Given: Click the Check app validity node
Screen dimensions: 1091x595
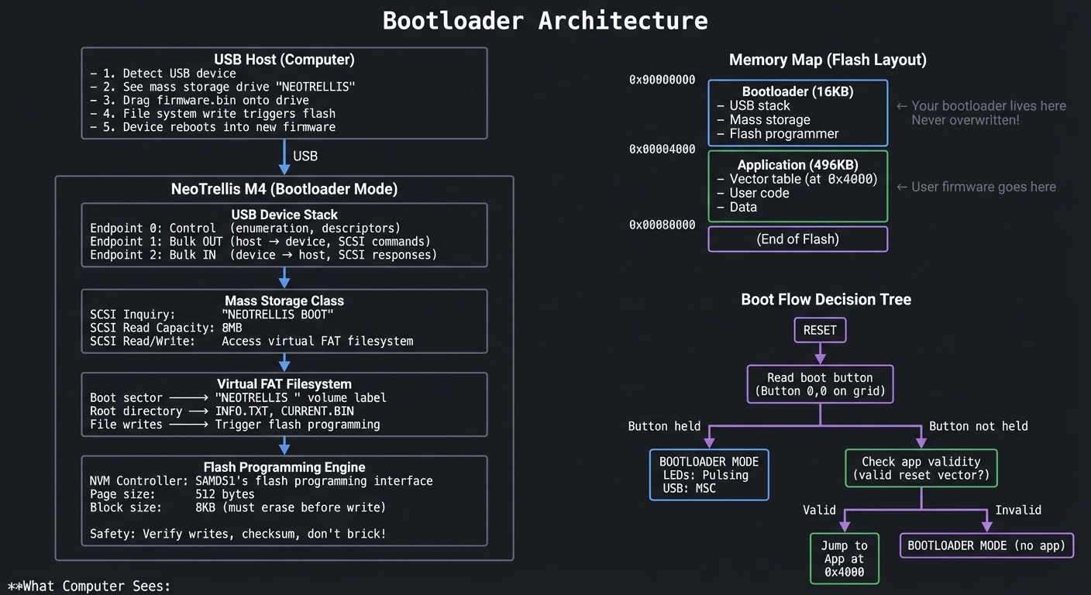Looking at the screenshot, I should click(x=921, y=468).
